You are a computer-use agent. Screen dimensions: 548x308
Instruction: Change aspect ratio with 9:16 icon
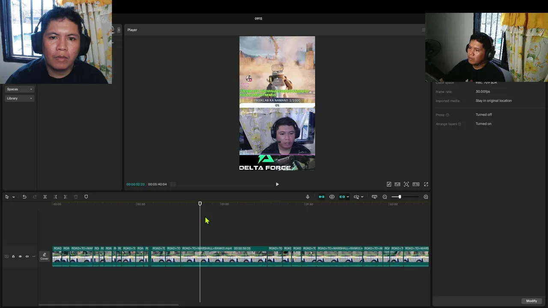pyautogui.click(x=416, y=184)
